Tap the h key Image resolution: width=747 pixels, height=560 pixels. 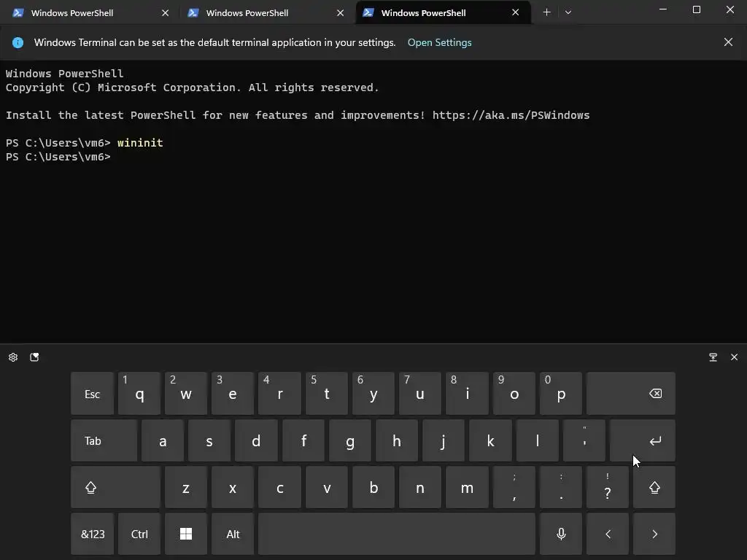coord(396,440)
